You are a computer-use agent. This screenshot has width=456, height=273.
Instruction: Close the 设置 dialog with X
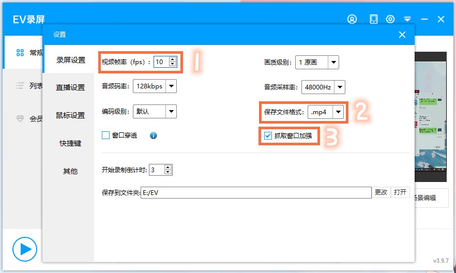pos(402,35)
